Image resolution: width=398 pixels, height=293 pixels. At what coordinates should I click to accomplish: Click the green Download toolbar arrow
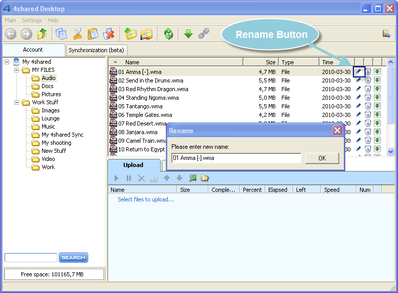click(x=188, y=34)
